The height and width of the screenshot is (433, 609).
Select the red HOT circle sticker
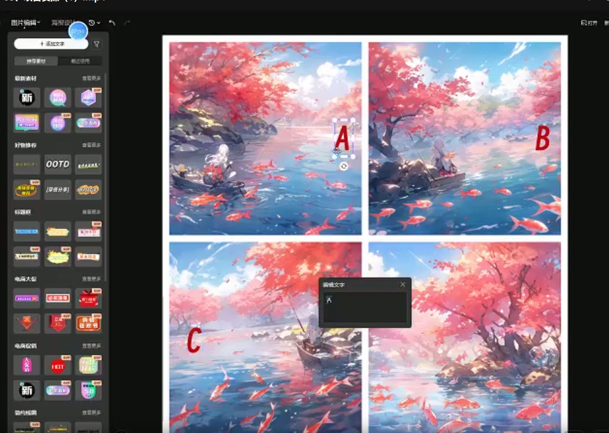tap(57, 366)
